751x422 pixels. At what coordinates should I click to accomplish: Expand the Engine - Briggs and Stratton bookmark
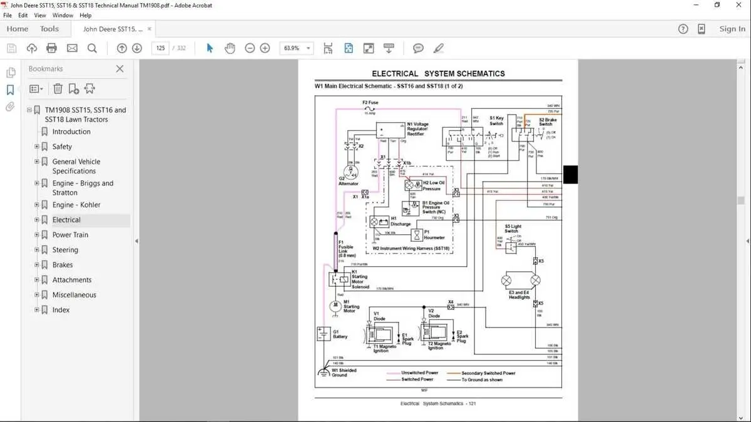(x=37, y=183)
